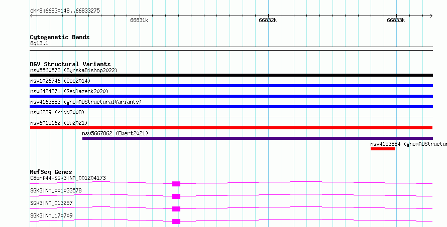447x227 pixels.
Task: Open variant label nsv6239 (Kidd2008)
Action: pos(57,112)
